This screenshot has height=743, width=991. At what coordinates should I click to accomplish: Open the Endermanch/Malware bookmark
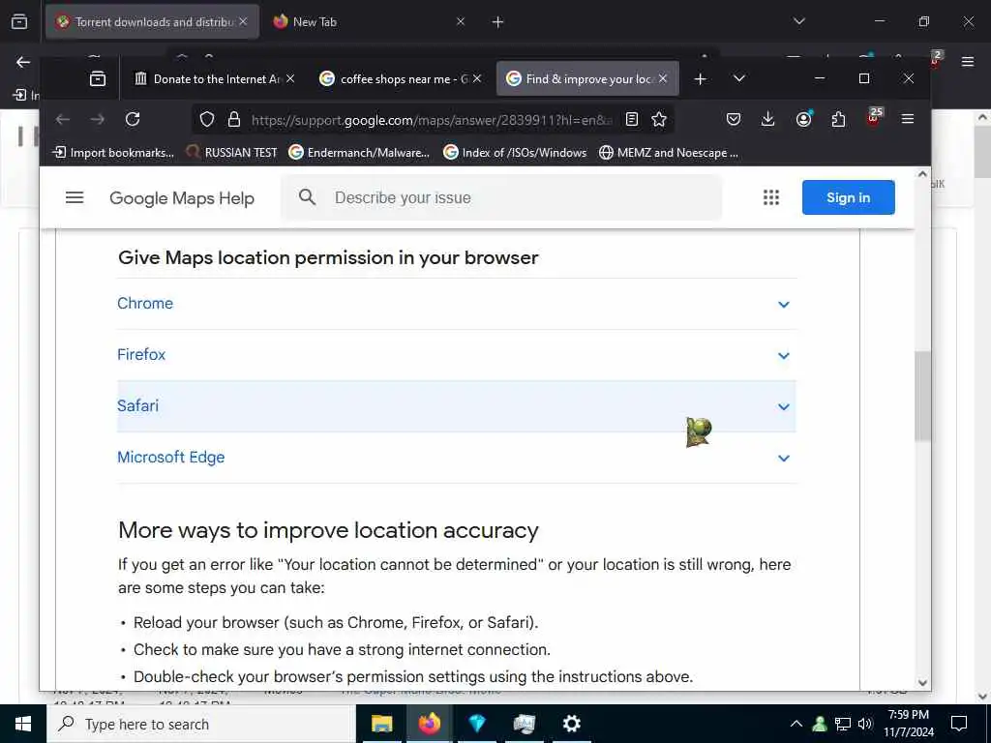(359, 152)
